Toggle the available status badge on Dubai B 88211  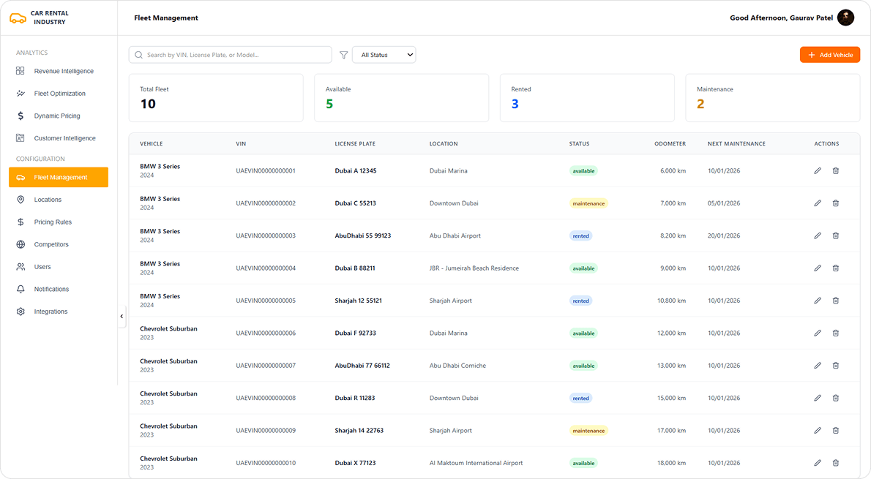pos(583,268)
